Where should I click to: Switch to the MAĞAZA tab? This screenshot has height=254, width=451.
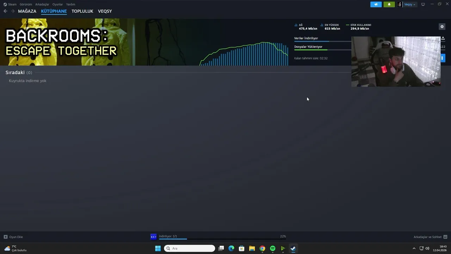click(27, 11)
